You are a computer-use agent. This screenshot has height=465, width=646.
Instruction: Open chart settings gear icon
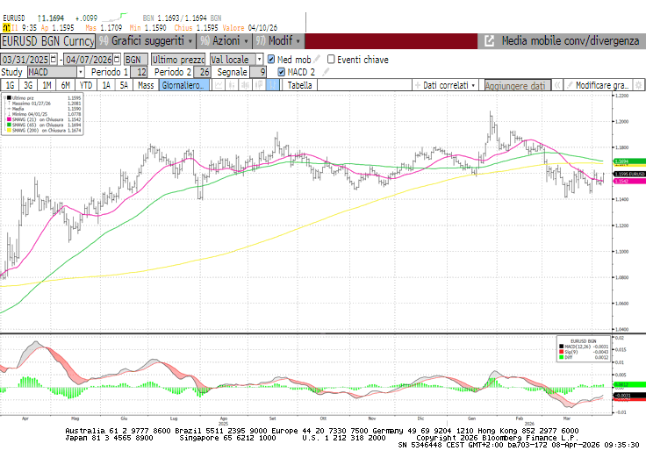click(x=638, y=85)
